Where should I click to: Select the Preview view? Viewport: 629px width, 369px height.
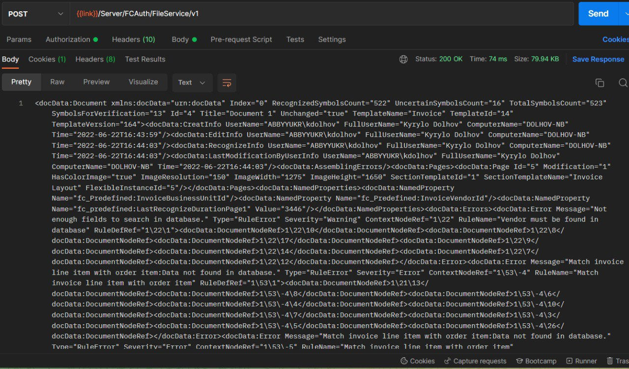[96, 82]
